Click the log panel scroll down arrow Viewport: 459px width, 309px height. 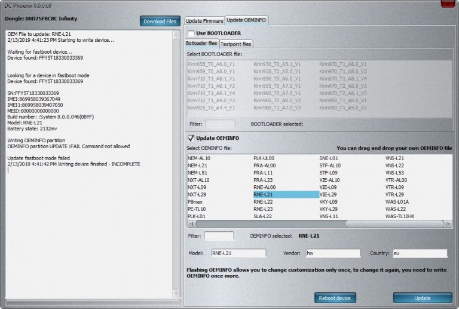pyautogui.click(x=176, y=294)
